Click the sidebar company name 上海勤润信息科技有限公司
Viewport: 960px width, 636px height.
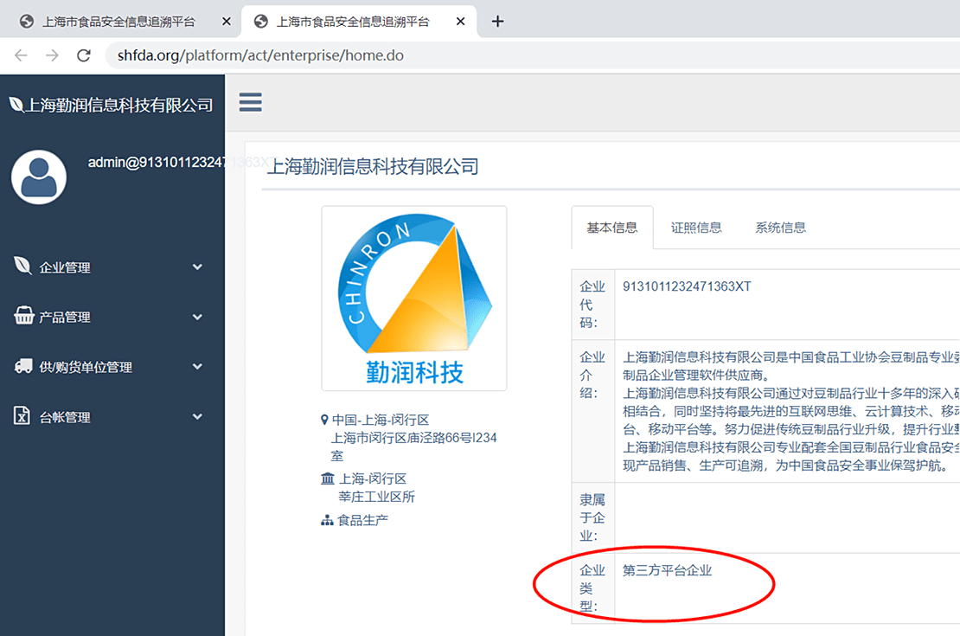[x=119, y=106]
